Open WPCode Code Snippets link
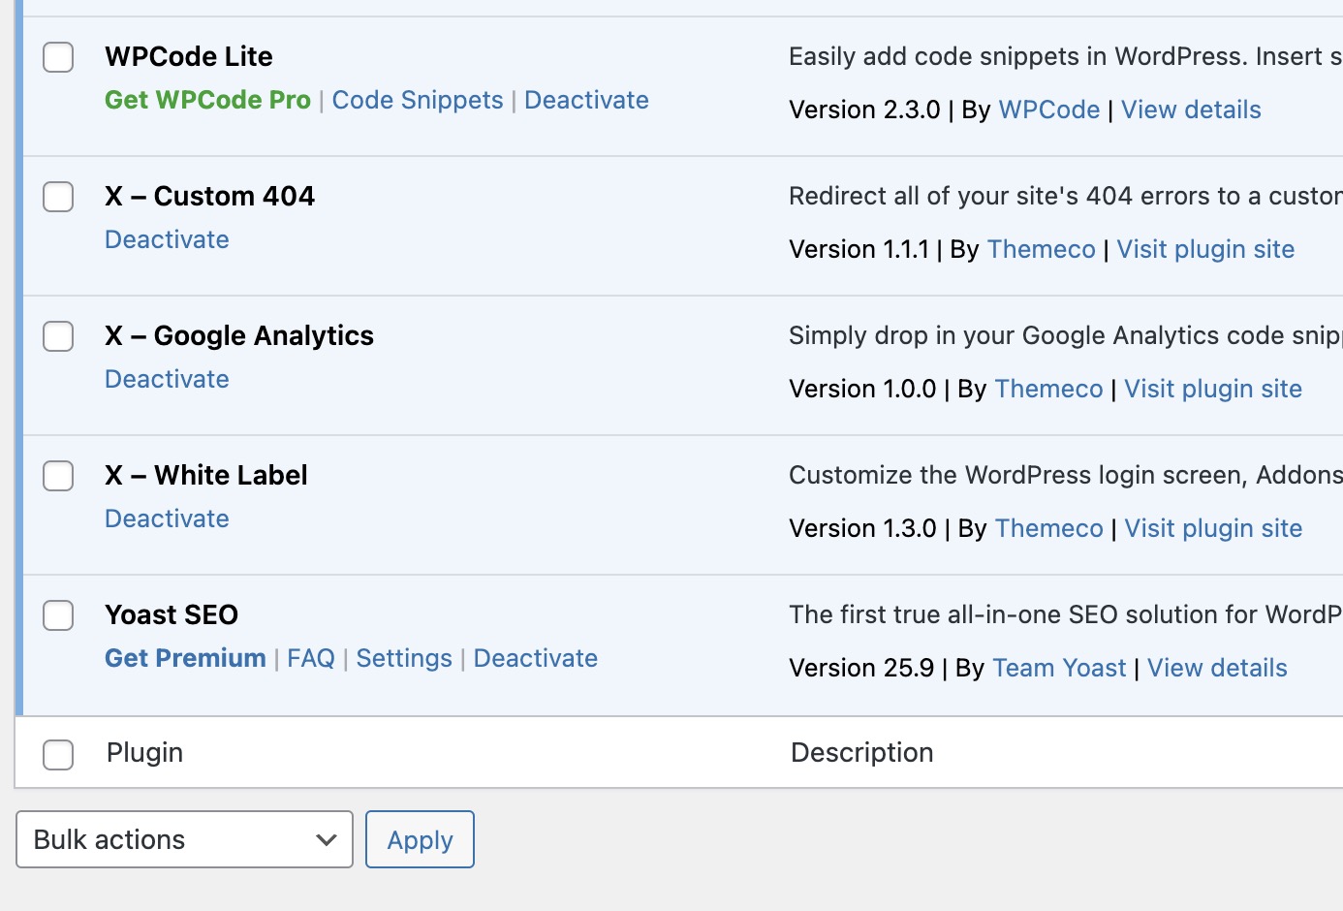The height and width of the screenshot is (911, 1343). (418, 100)
